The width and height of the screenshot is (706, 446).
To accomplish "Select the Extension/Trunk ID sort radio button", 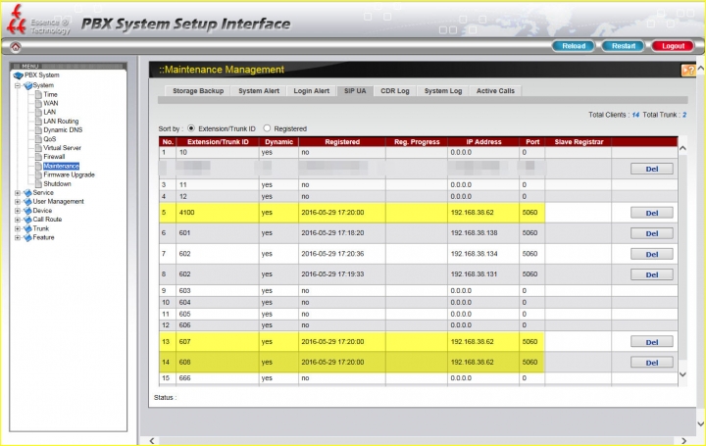I will [x=191, y=128].
